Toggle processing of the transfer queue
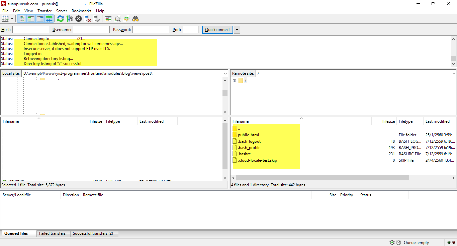The height and width of the screenshot is (246, 457). click(70, 19)
